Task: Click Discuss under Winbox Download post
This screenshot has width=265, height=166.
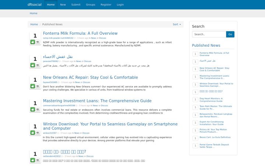Action: [x=86, y=133]
